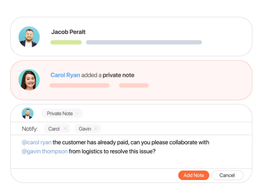Open the Private Note dropdown
This screenshot has width=272, height=196.
[62, 114]
